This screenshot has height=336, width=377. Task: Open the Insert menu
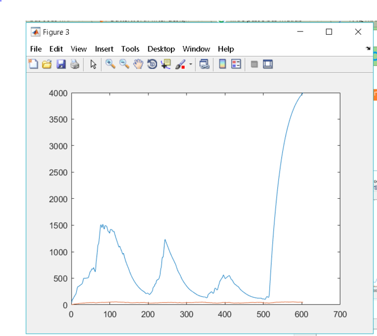104,49
